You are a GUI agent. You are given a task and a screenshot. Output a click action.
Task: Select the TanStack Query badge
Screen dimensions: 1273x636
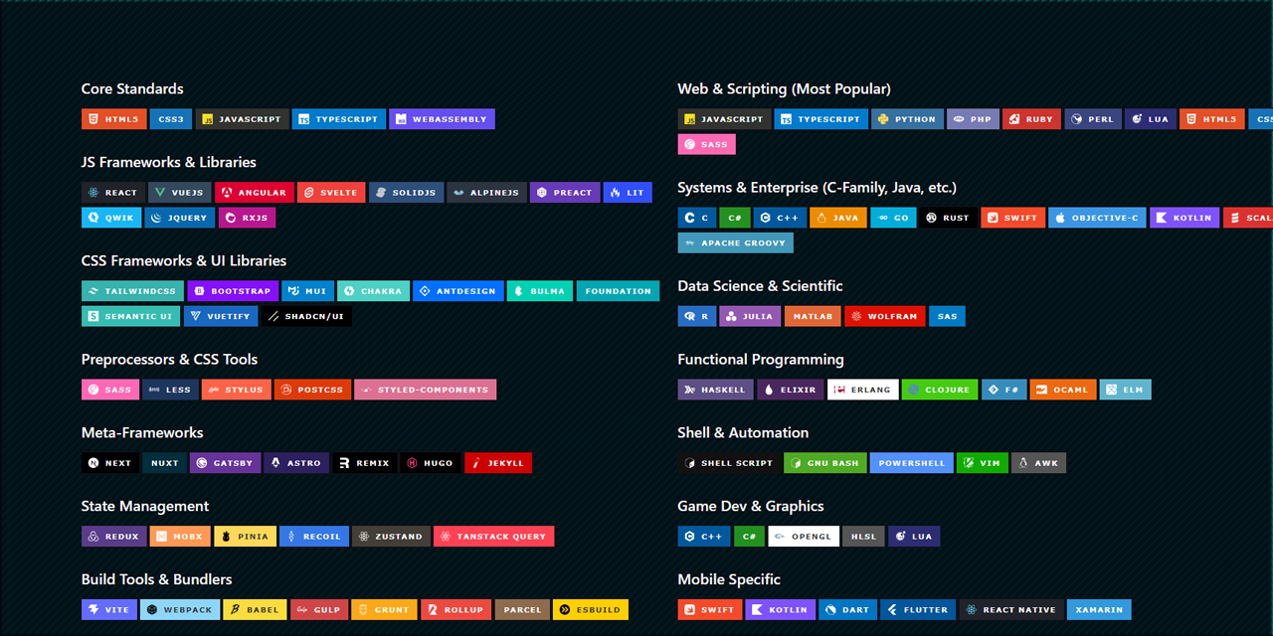(493, 537)
